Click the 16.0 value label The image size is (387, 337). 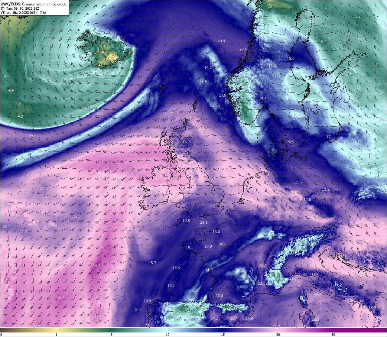pyautogui.click(x=216, y=232)
